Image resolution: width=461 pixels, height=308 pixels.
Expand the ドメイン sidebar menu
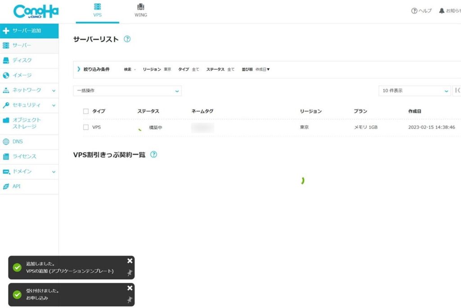point(29,172)
